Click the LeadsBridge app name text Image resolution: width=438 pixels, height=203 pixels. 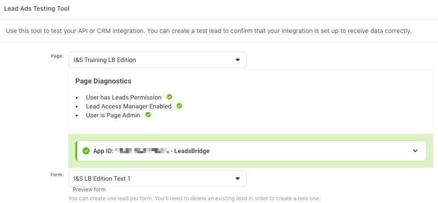point(192,151)
